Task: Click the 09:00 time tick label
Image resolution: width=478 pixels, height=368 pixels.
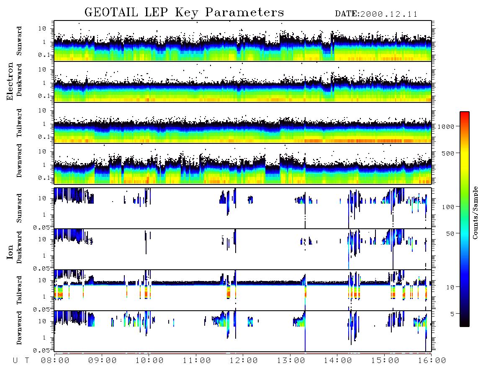Action: 103,360
